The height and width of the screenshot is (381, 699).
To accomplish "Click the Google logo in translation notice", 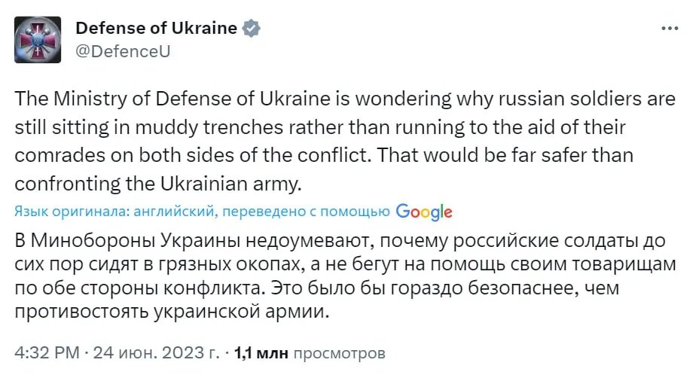I will 424,212.
